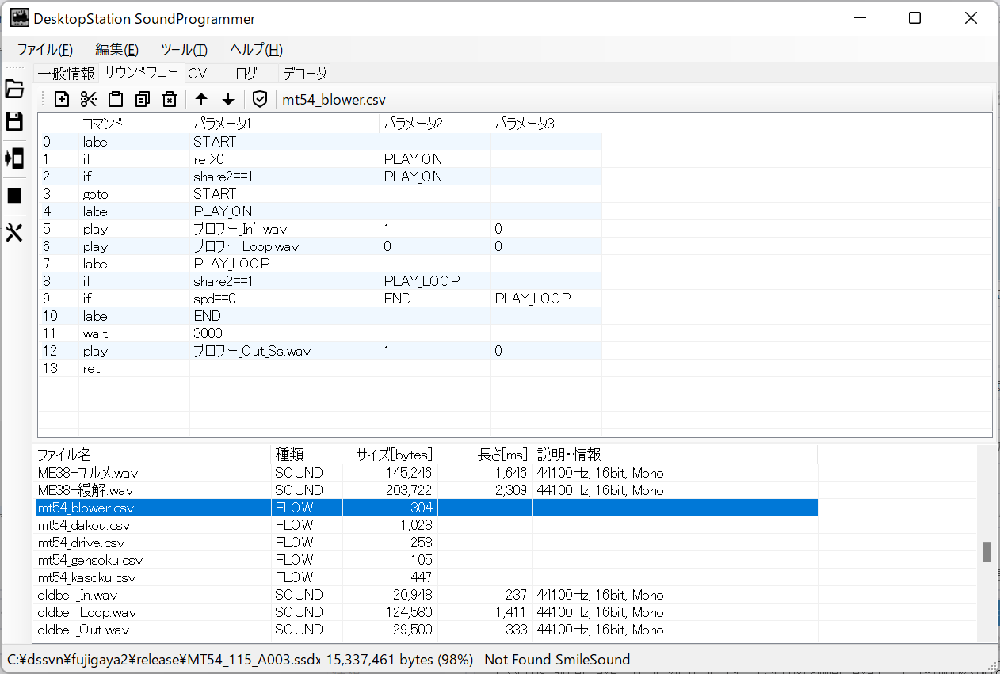The image size is (1000, 674).
Task: Open the ツール(T) menu
Action: click(184, 49)
